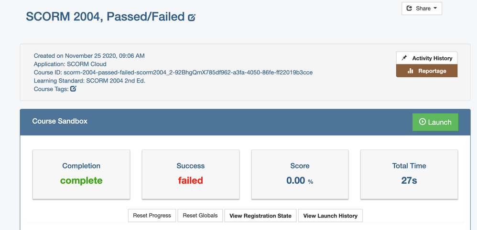
Task: Click the Application: SCORM Cloud line
Action: (70, 64)
